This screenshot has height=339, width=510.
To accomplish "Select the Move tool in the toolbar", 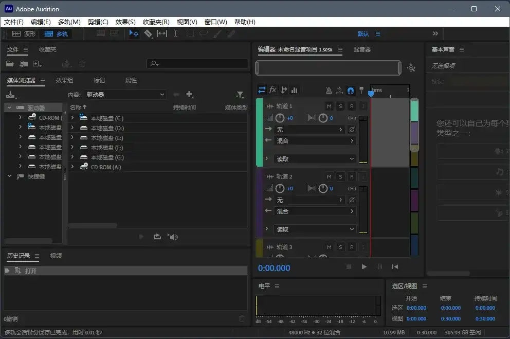I will click(135, 34).
